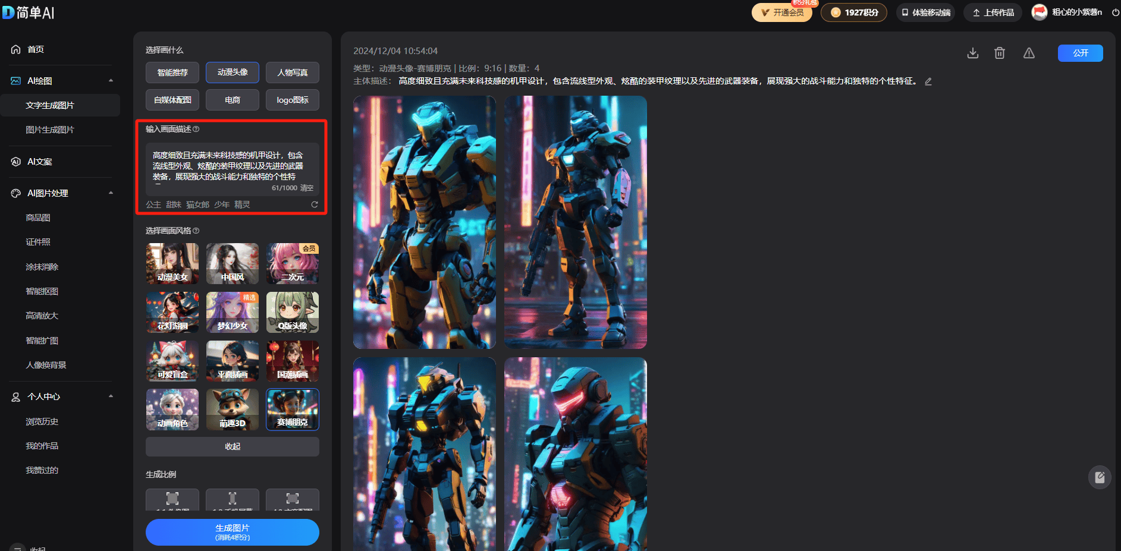Open the user profile avatar
Screen dimensions: 1121x551
pos(1039,12)
